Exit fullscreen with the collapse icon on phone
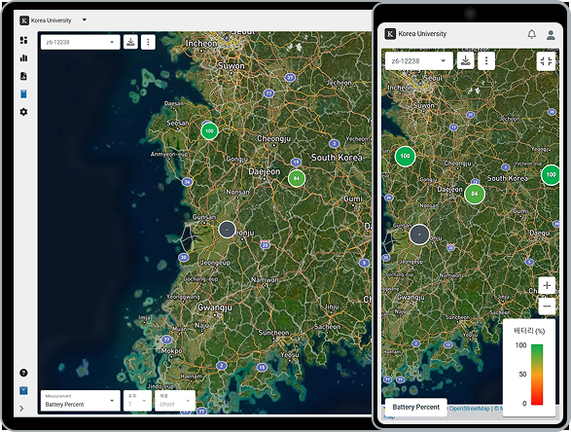 pyautogui.click(x=546, y=61)
